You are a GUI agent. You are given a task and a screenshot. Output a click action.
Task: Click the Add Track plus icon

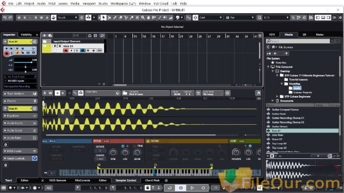(45, 36)
